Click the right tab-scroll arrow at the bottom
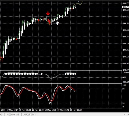This screenshot has height=116, width=129. (128, 114)
